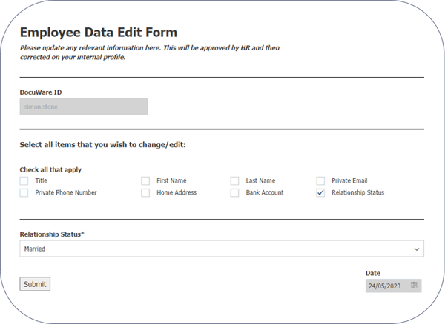Click the date field showing 24/05/2023

(386, 286)
